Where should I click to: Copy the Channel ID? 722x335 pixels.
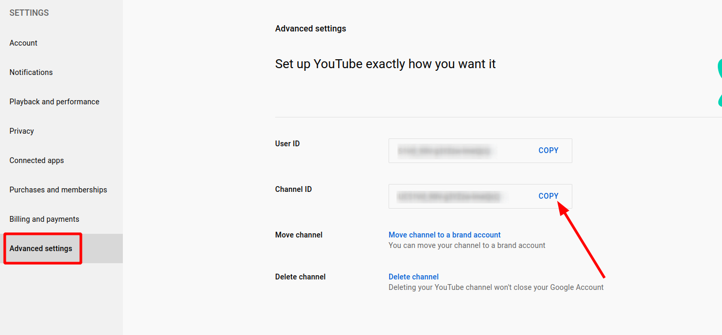(x=548, y=196)
